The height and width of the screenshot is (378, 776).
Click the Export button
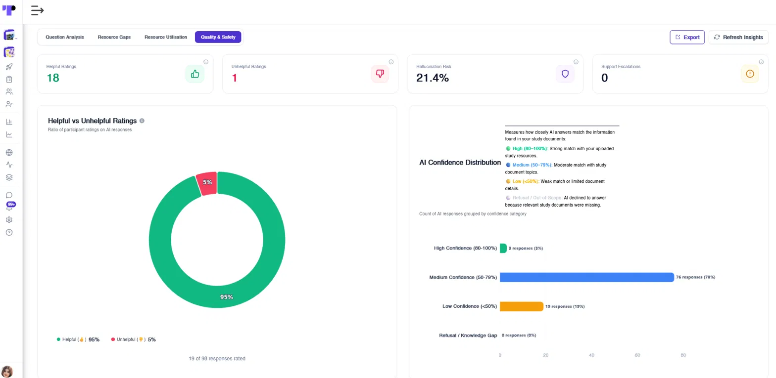pyautogui.click(x=687, y=37)
